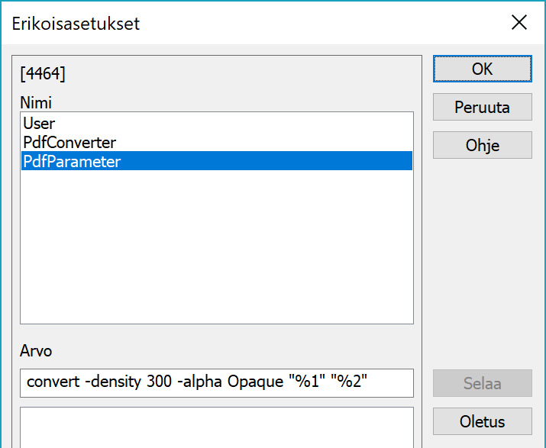Click the Oletus default button
This screenshot has width=546, height=448.
pyautogui.click(x=482, y=421)
